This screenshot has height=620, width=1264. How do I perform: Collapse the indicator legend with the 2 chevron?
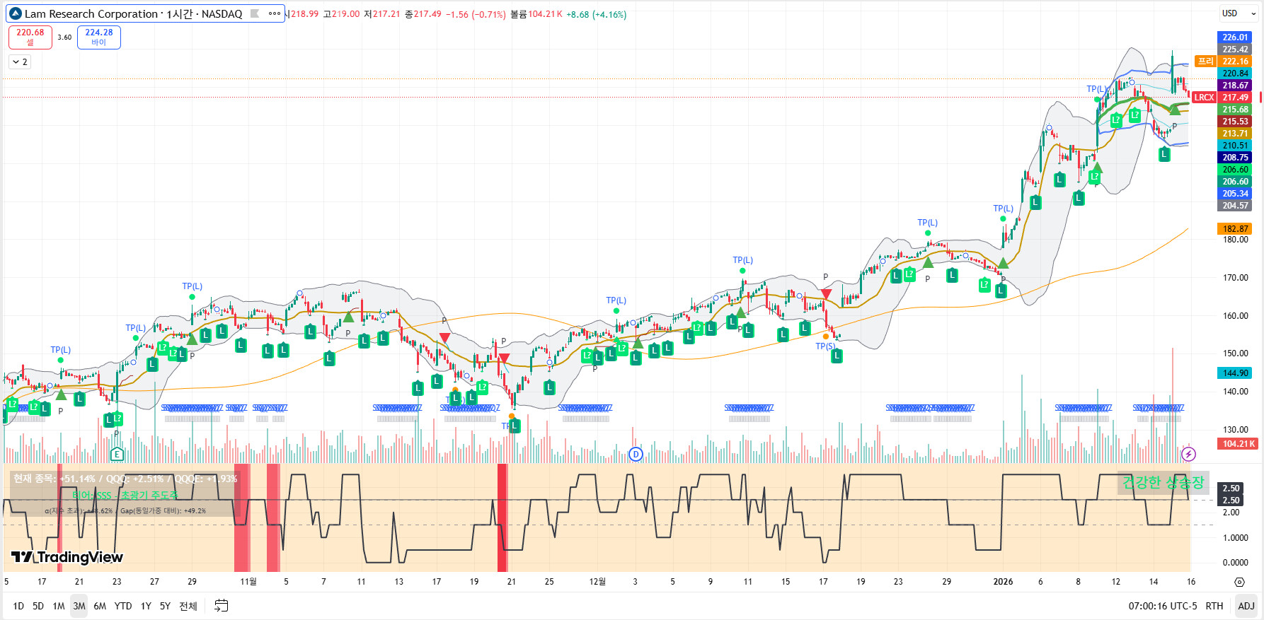(20, 62)
